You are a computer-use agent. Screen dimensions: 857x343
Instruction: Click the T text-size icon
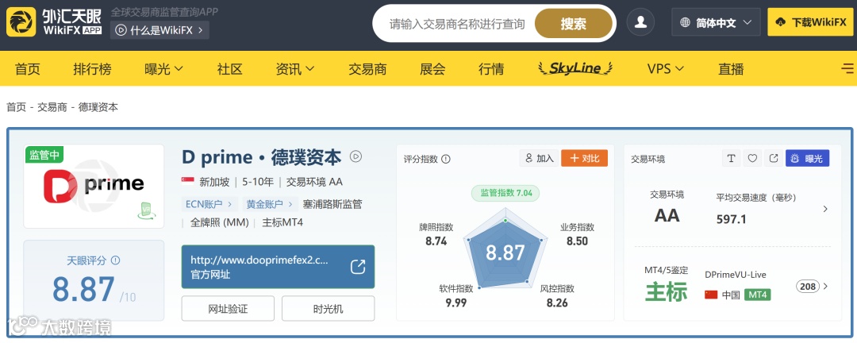(x=731, y=158)
